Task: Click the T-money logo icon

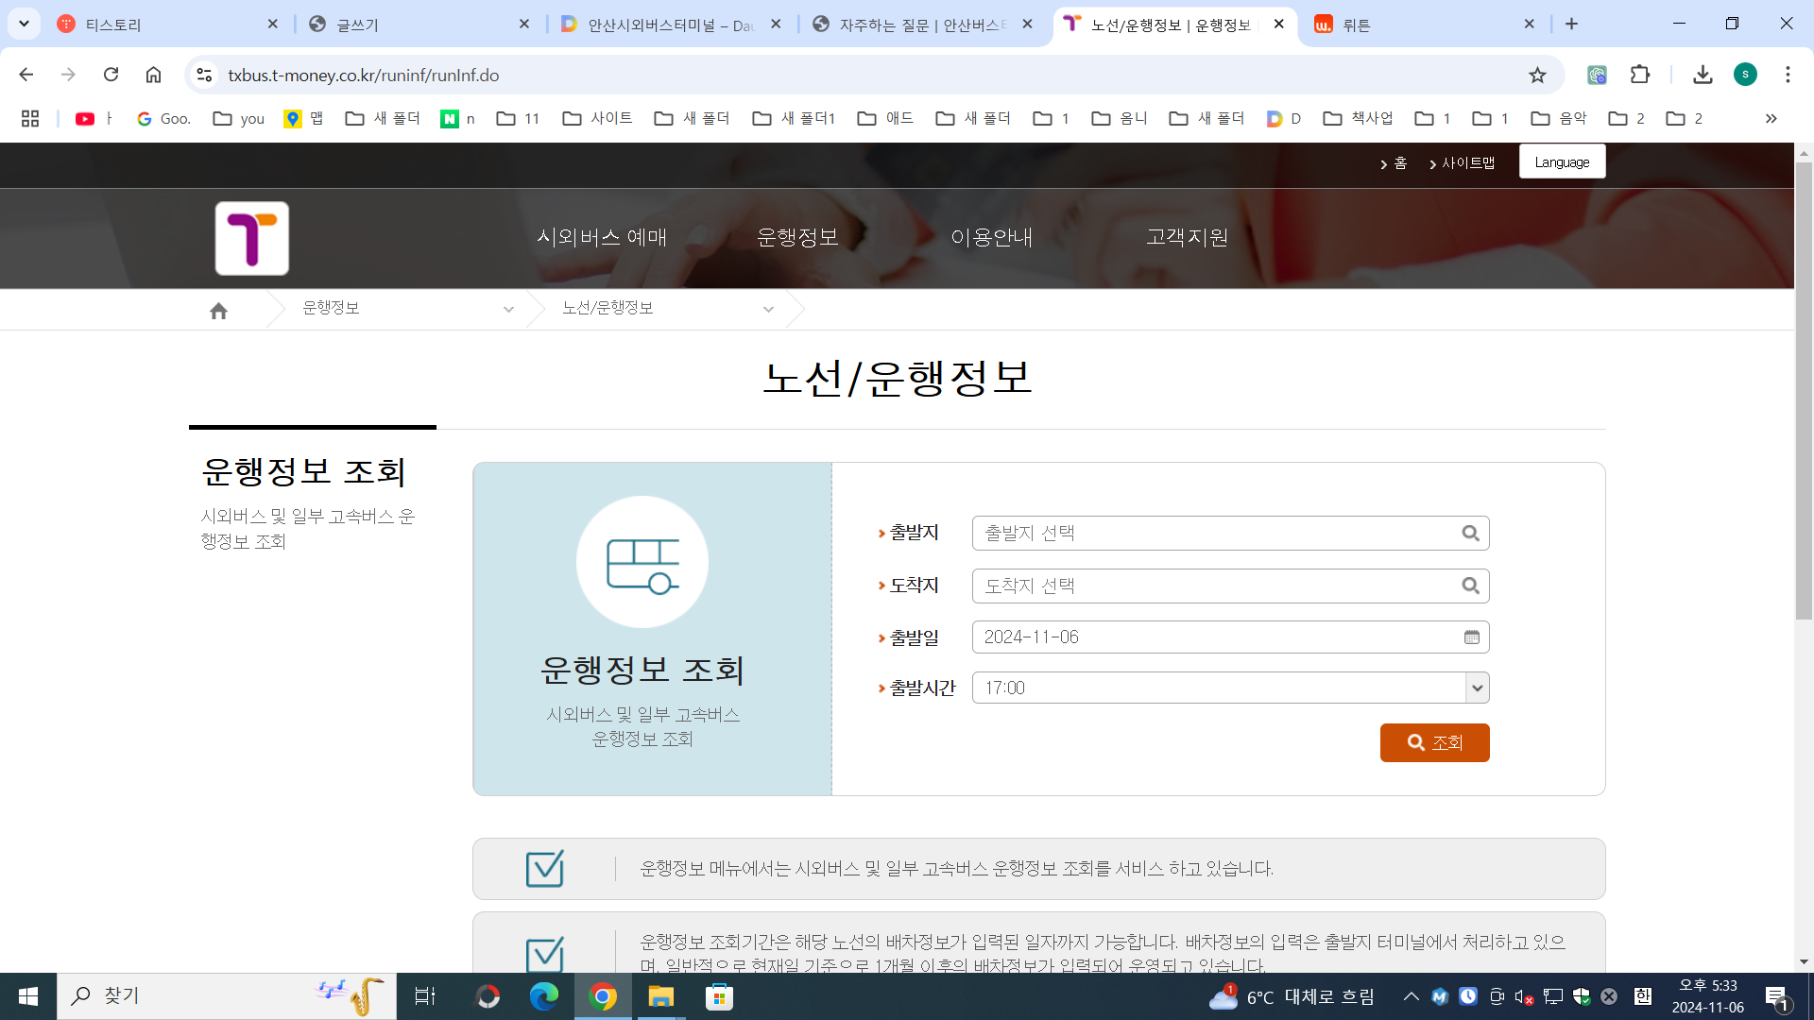Action: click(x=251, y=238)
